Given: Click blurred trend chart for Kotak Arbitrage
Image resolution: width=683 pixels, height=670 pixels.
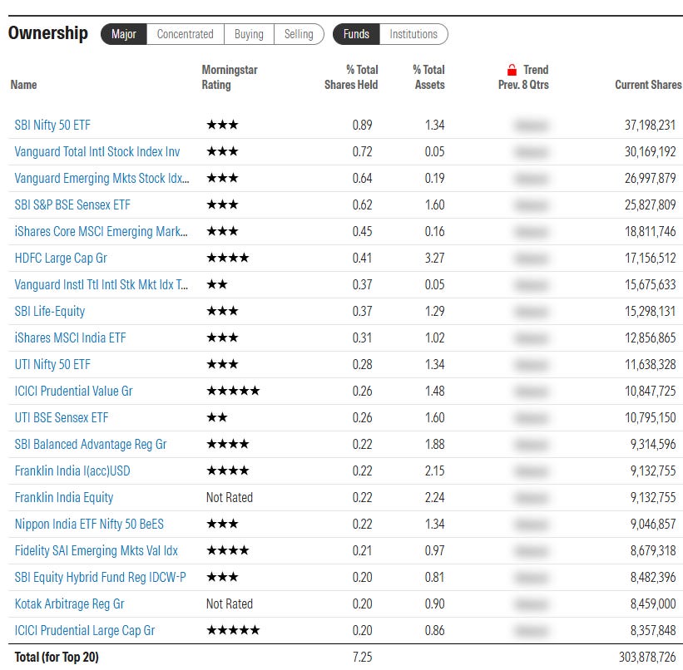Looking at the screenshot, I should point(531,604).
